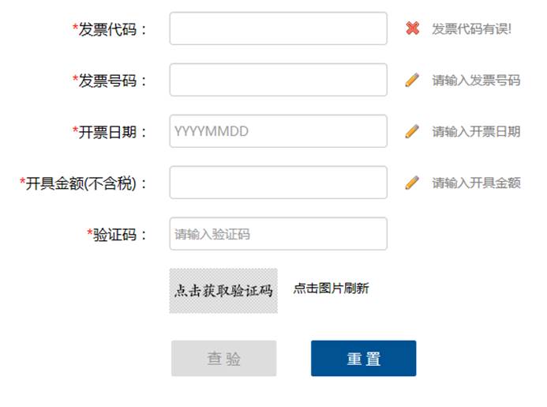Click the gray 查验 button
547x407 pixels.
point(224,359)
